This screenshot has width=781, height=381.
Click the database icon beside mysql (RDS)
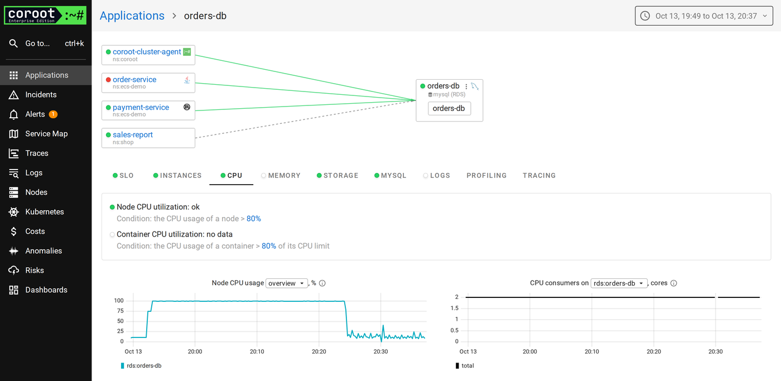coord(430,95)
